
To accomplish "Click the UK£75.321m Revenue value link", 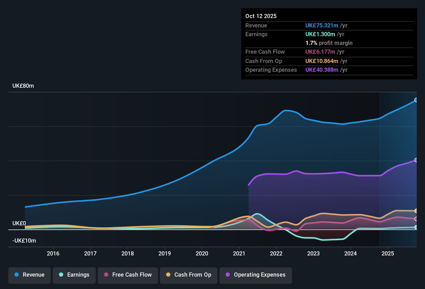I will [x=321, y=25].
